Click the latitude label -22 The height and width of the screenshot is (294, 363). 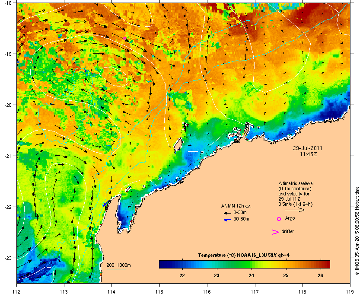(x=8, y=207)
